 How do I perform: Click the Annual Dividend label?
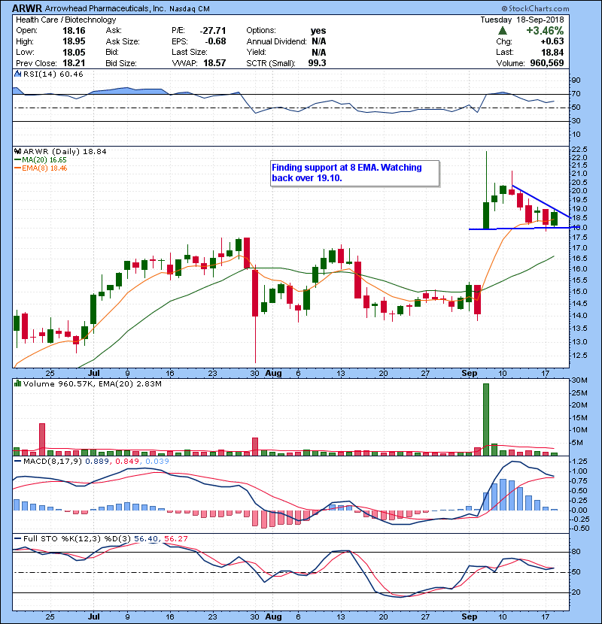[x=276, y=41]
